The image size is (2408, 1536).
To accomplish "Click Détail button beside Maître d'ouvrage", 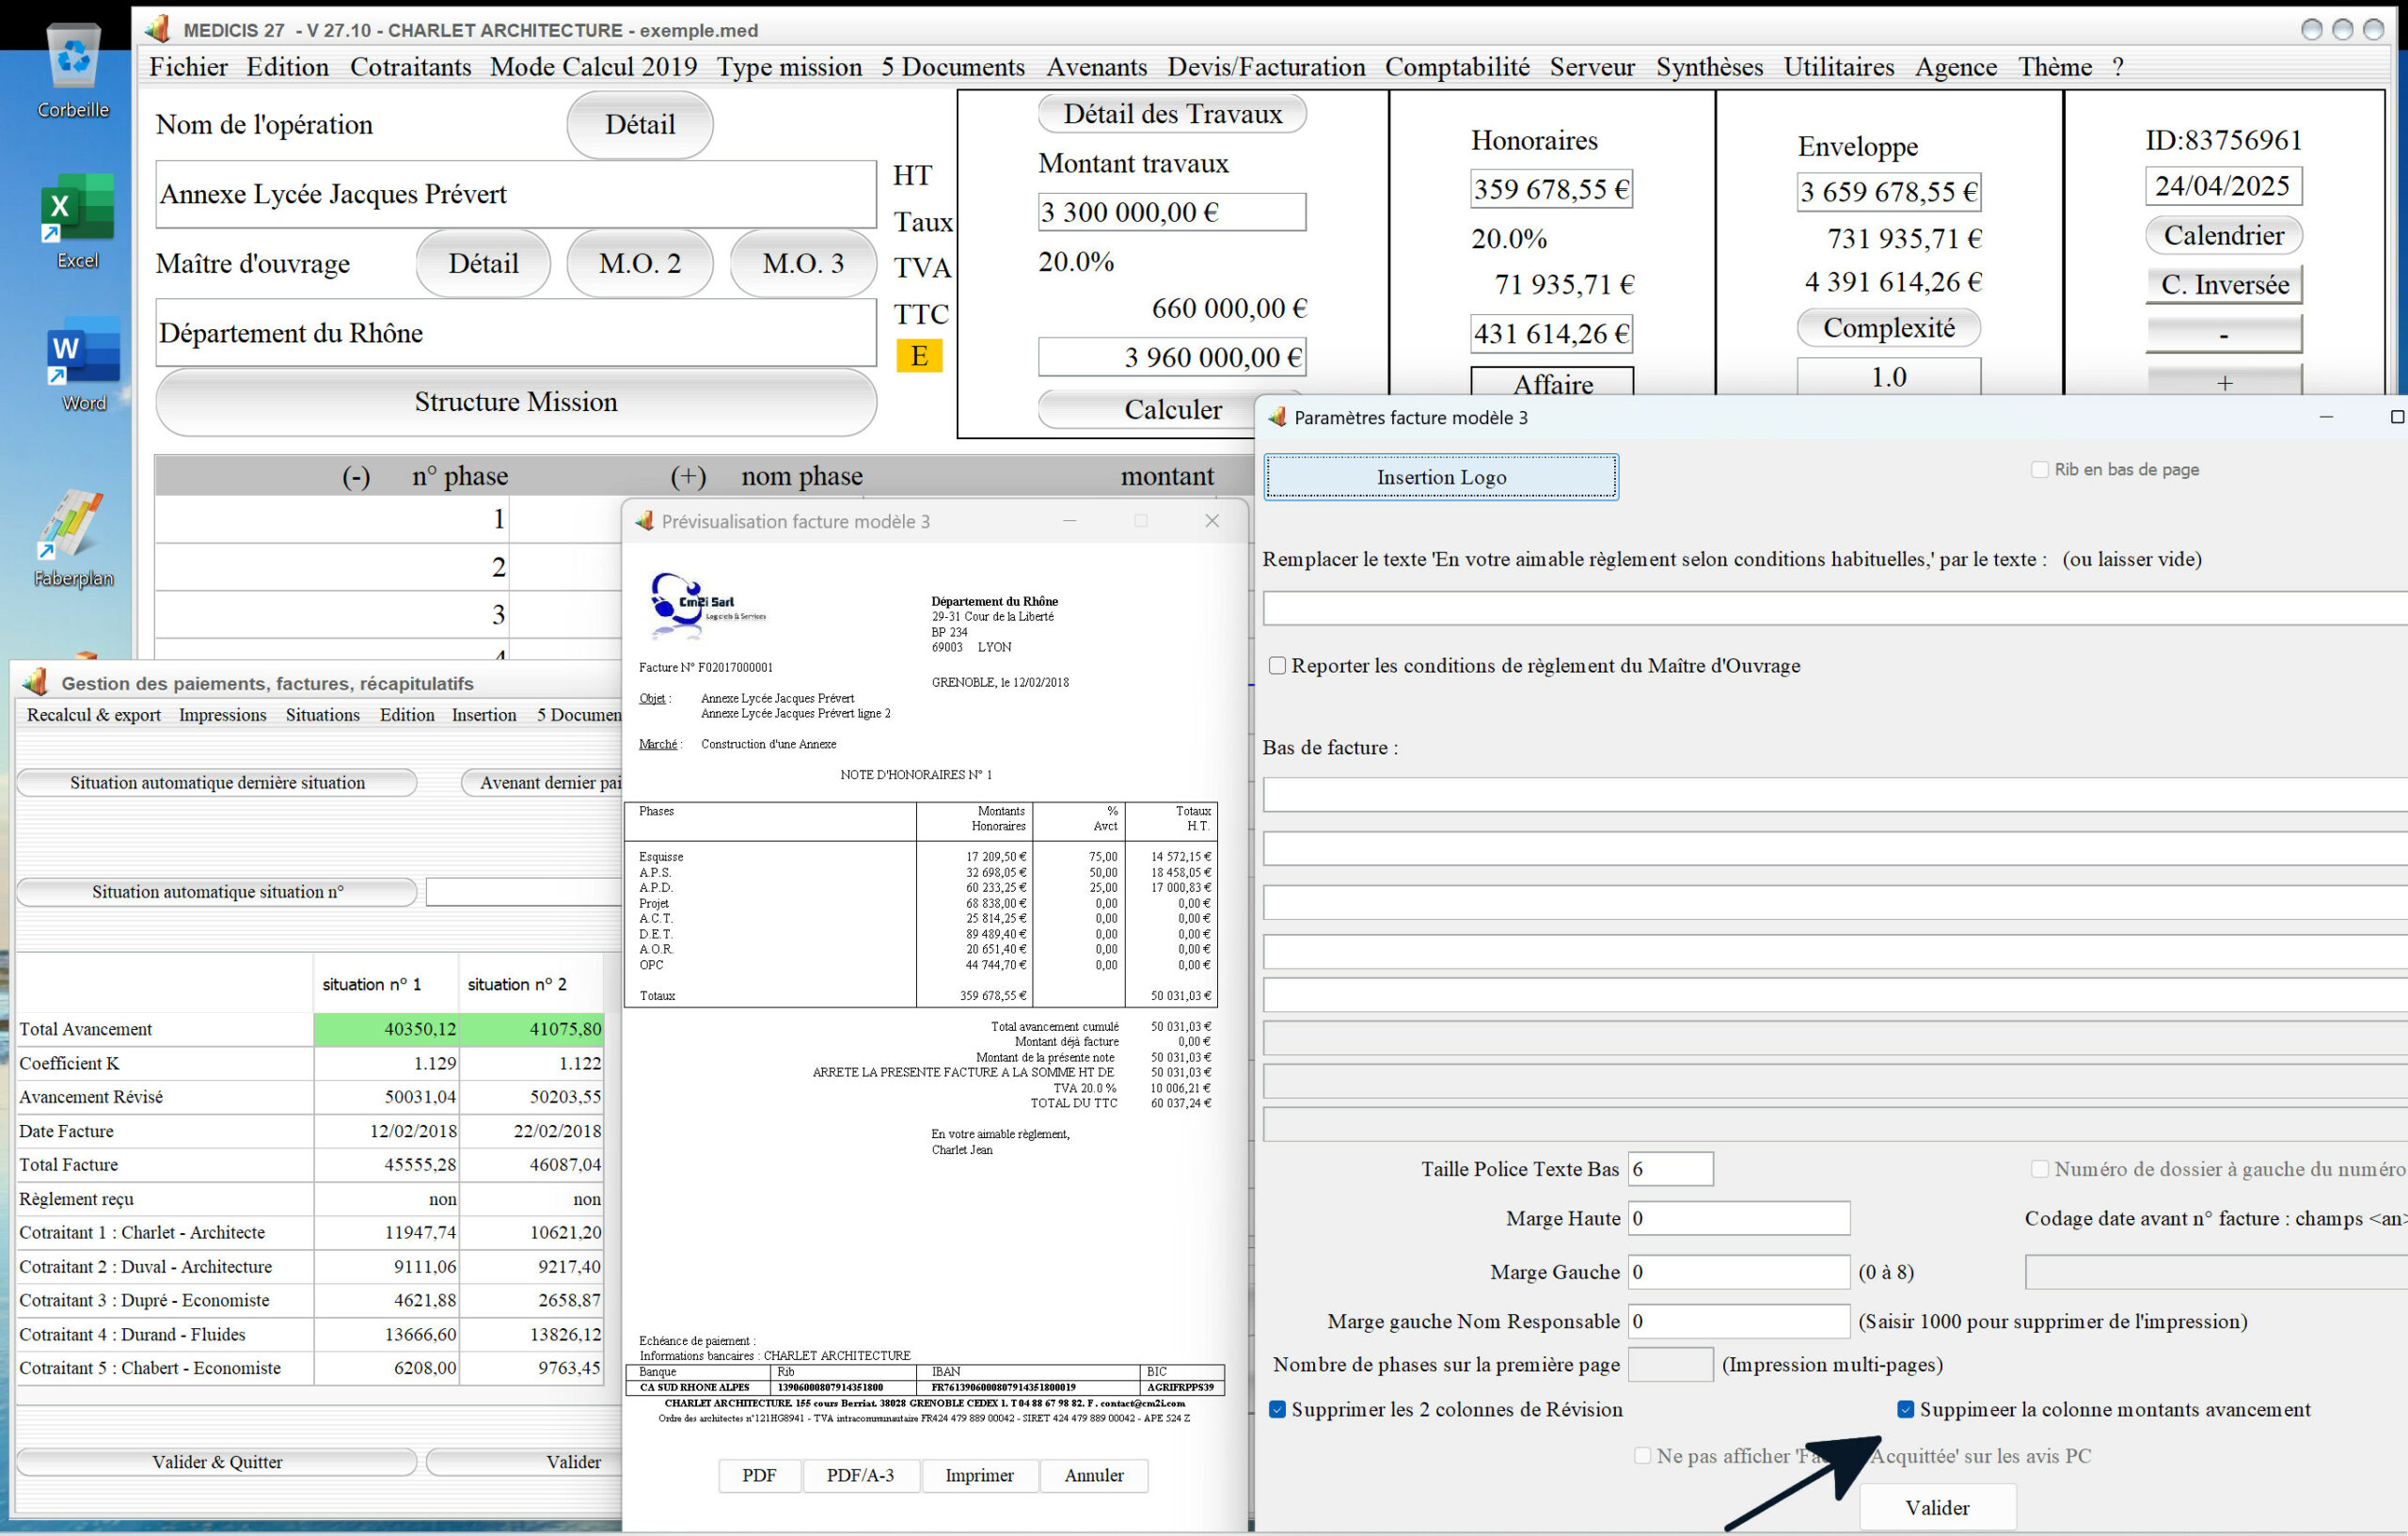I will pyautogui.click(x=483, y=264).
